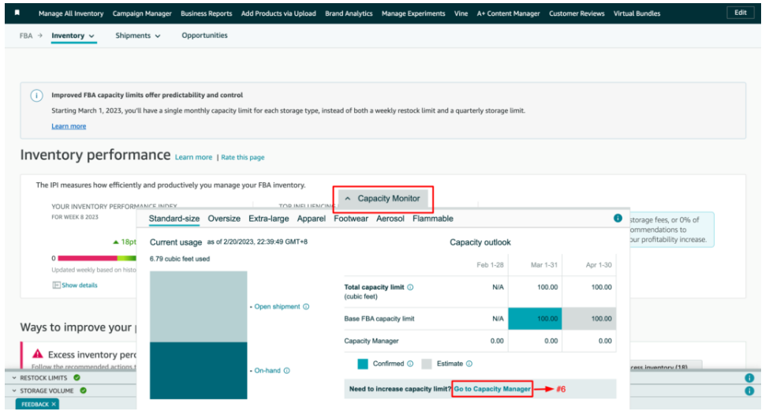Click info icon next to Confirmed legend
The height and width of the screenshot is (415, 769).
(410, 364)
